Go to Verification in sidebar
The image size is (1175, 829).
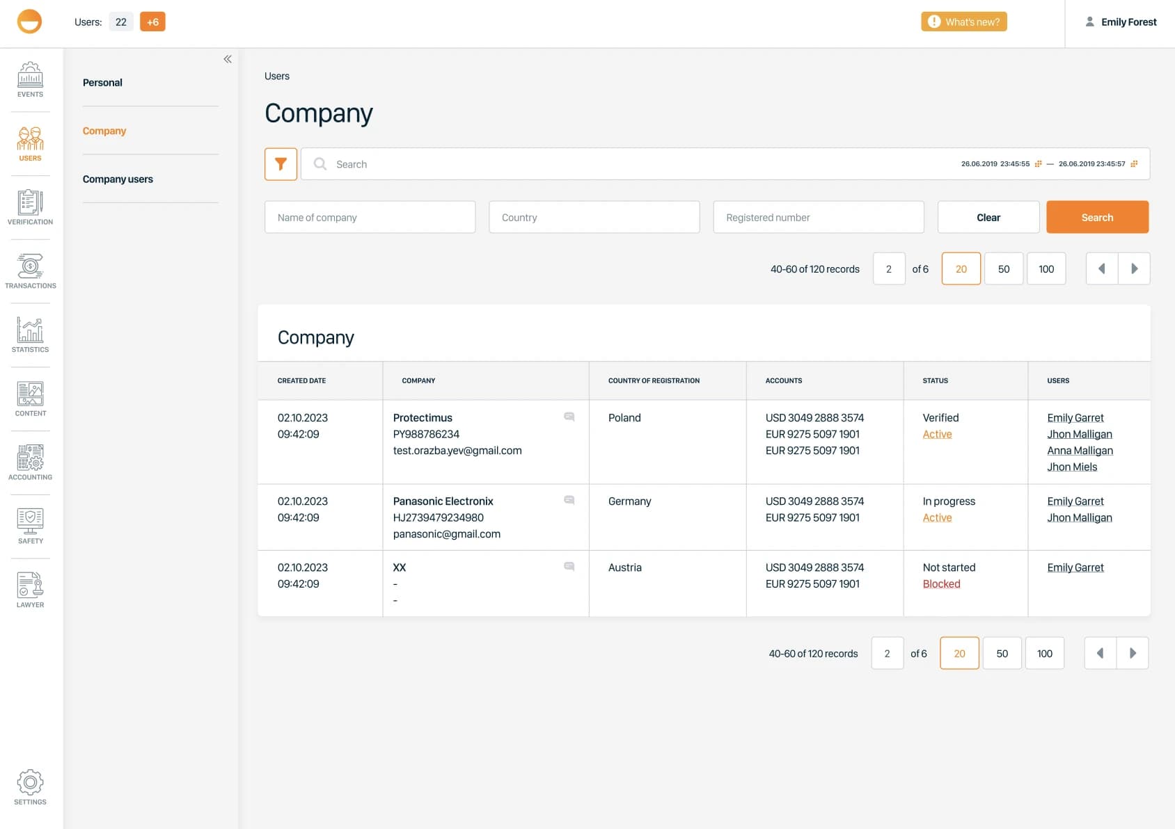30,208
